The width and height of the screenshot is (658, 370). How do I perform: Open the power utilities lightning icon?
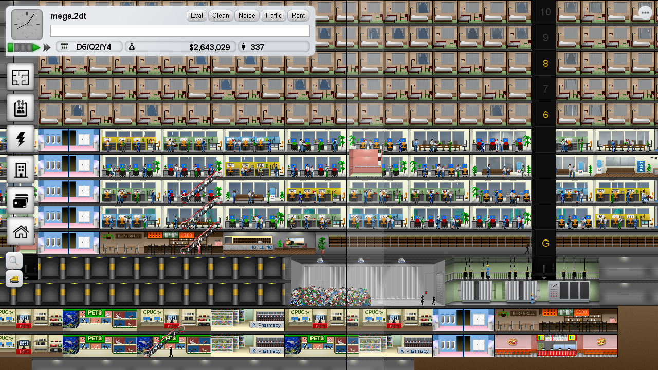point(21,139)
